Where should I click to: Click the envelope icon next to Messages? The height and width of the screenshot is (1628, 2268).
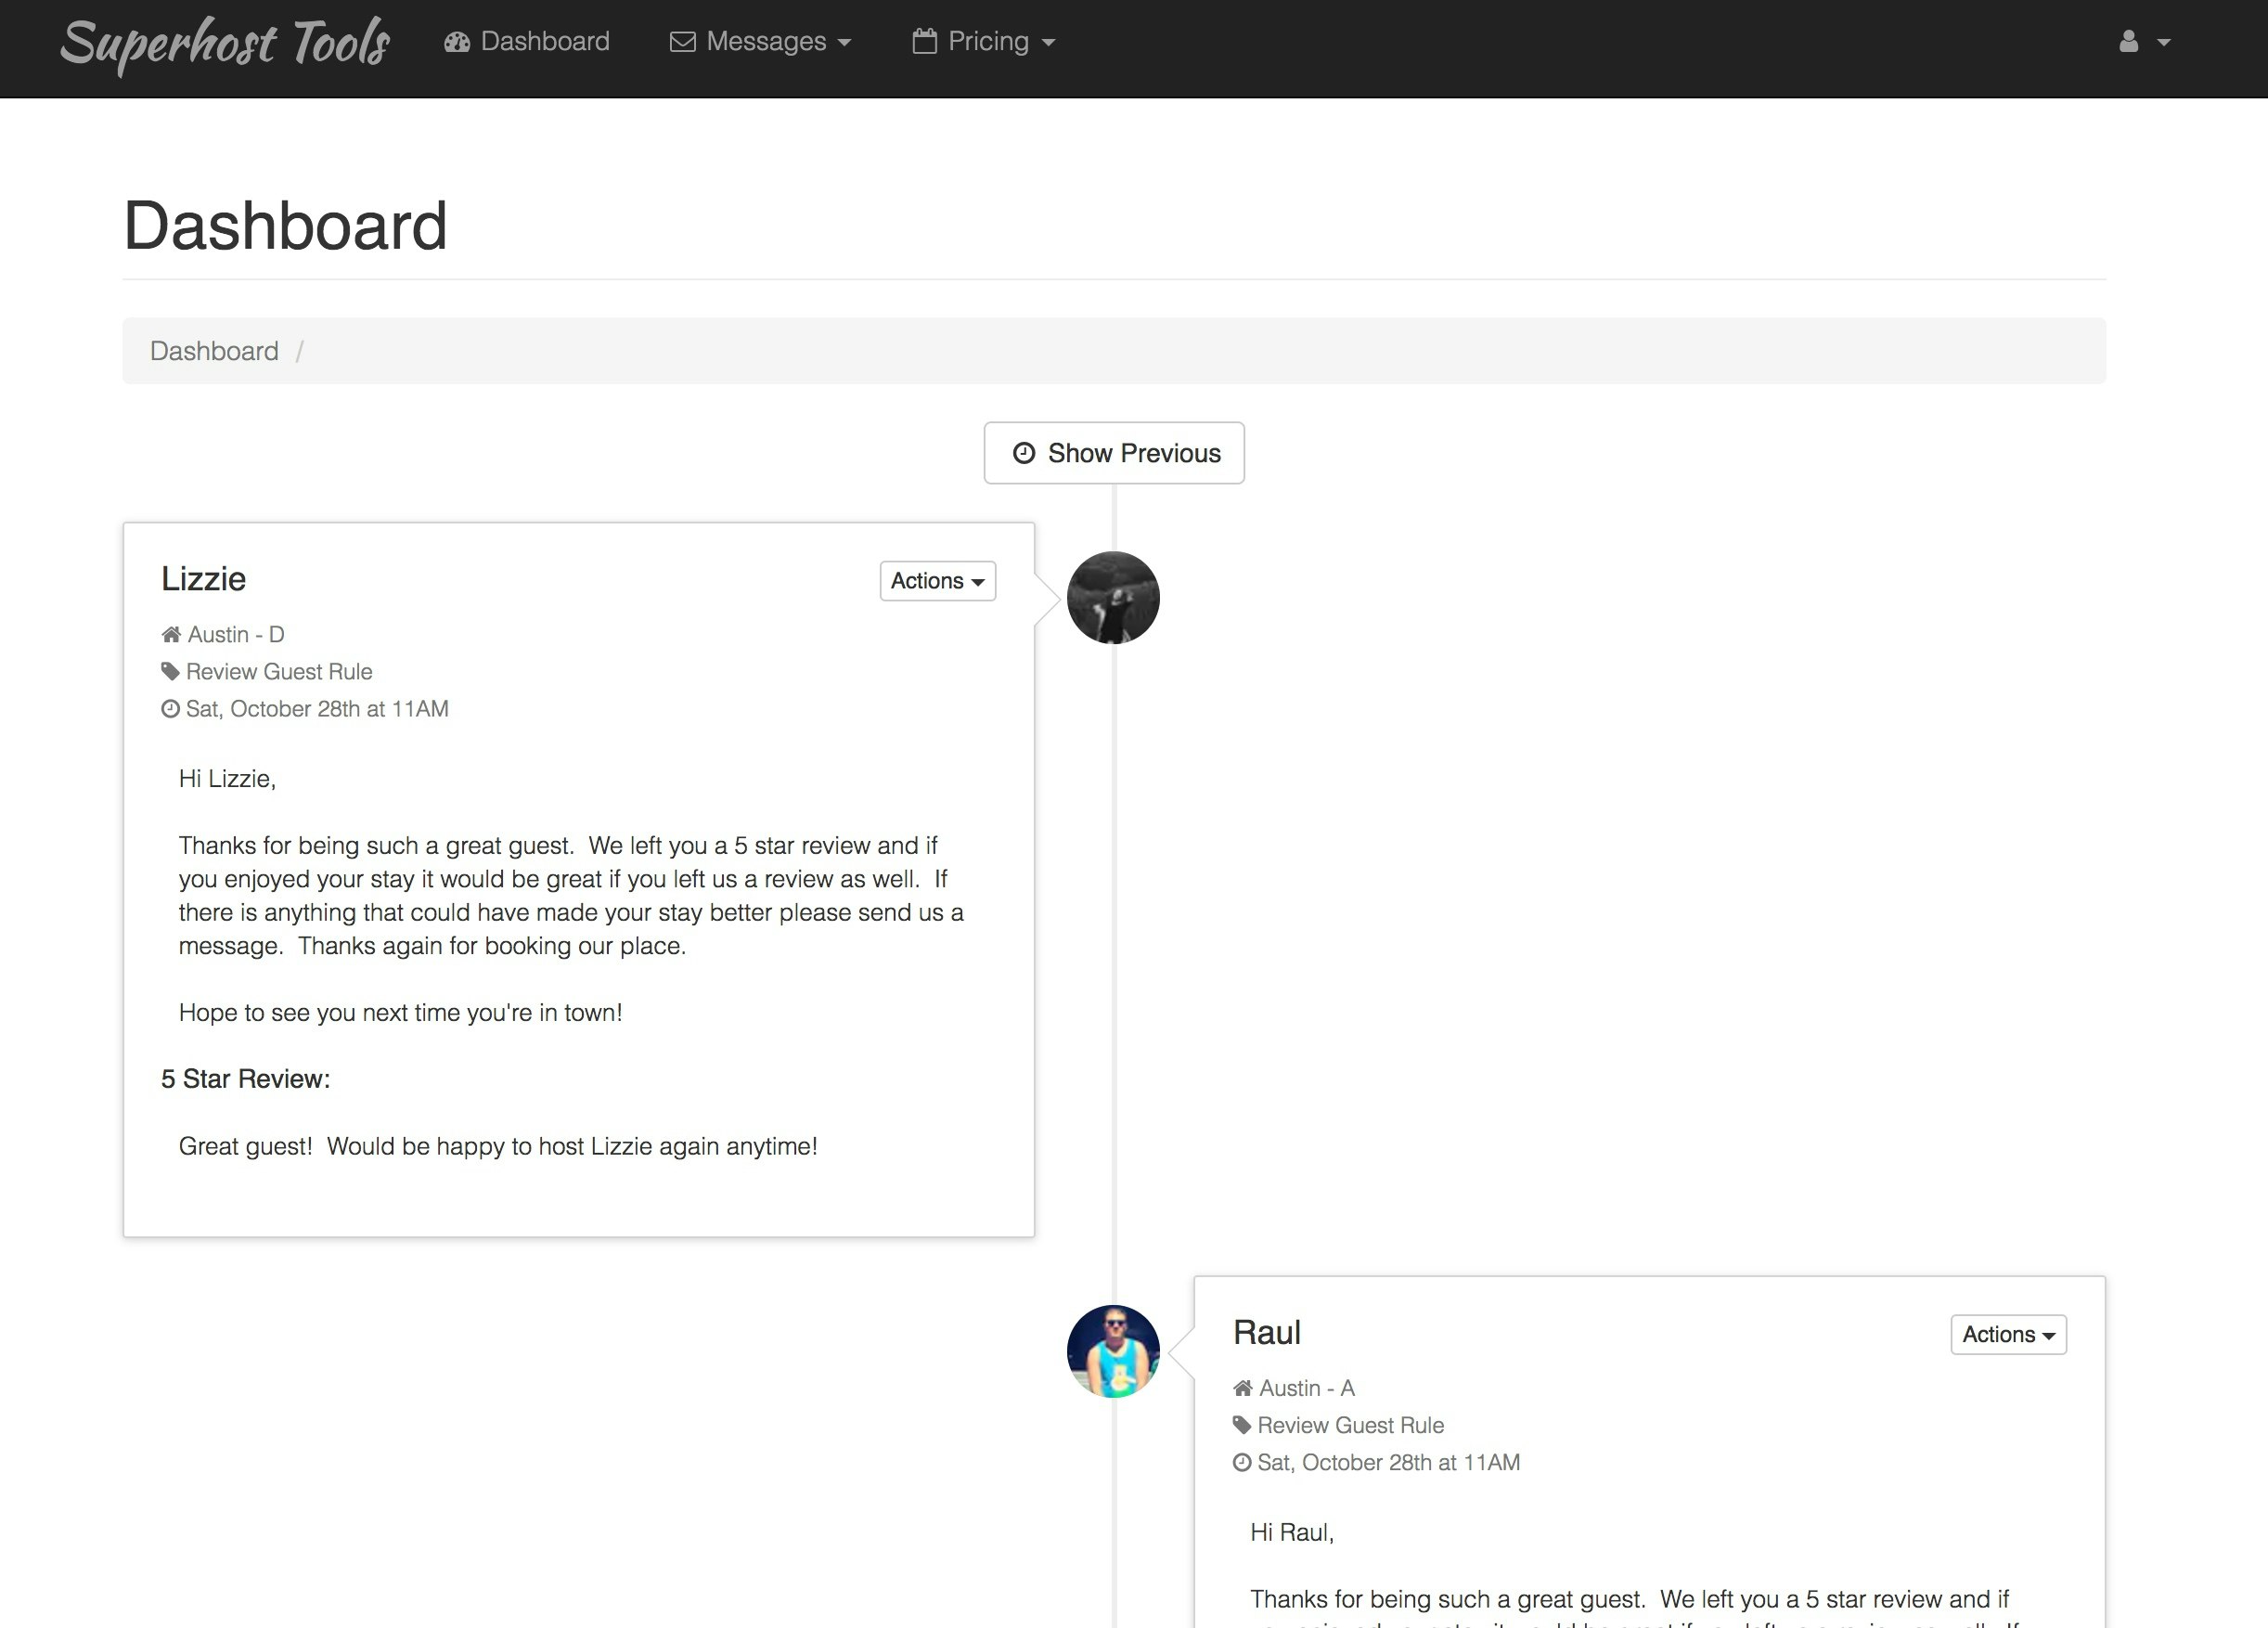681,41
